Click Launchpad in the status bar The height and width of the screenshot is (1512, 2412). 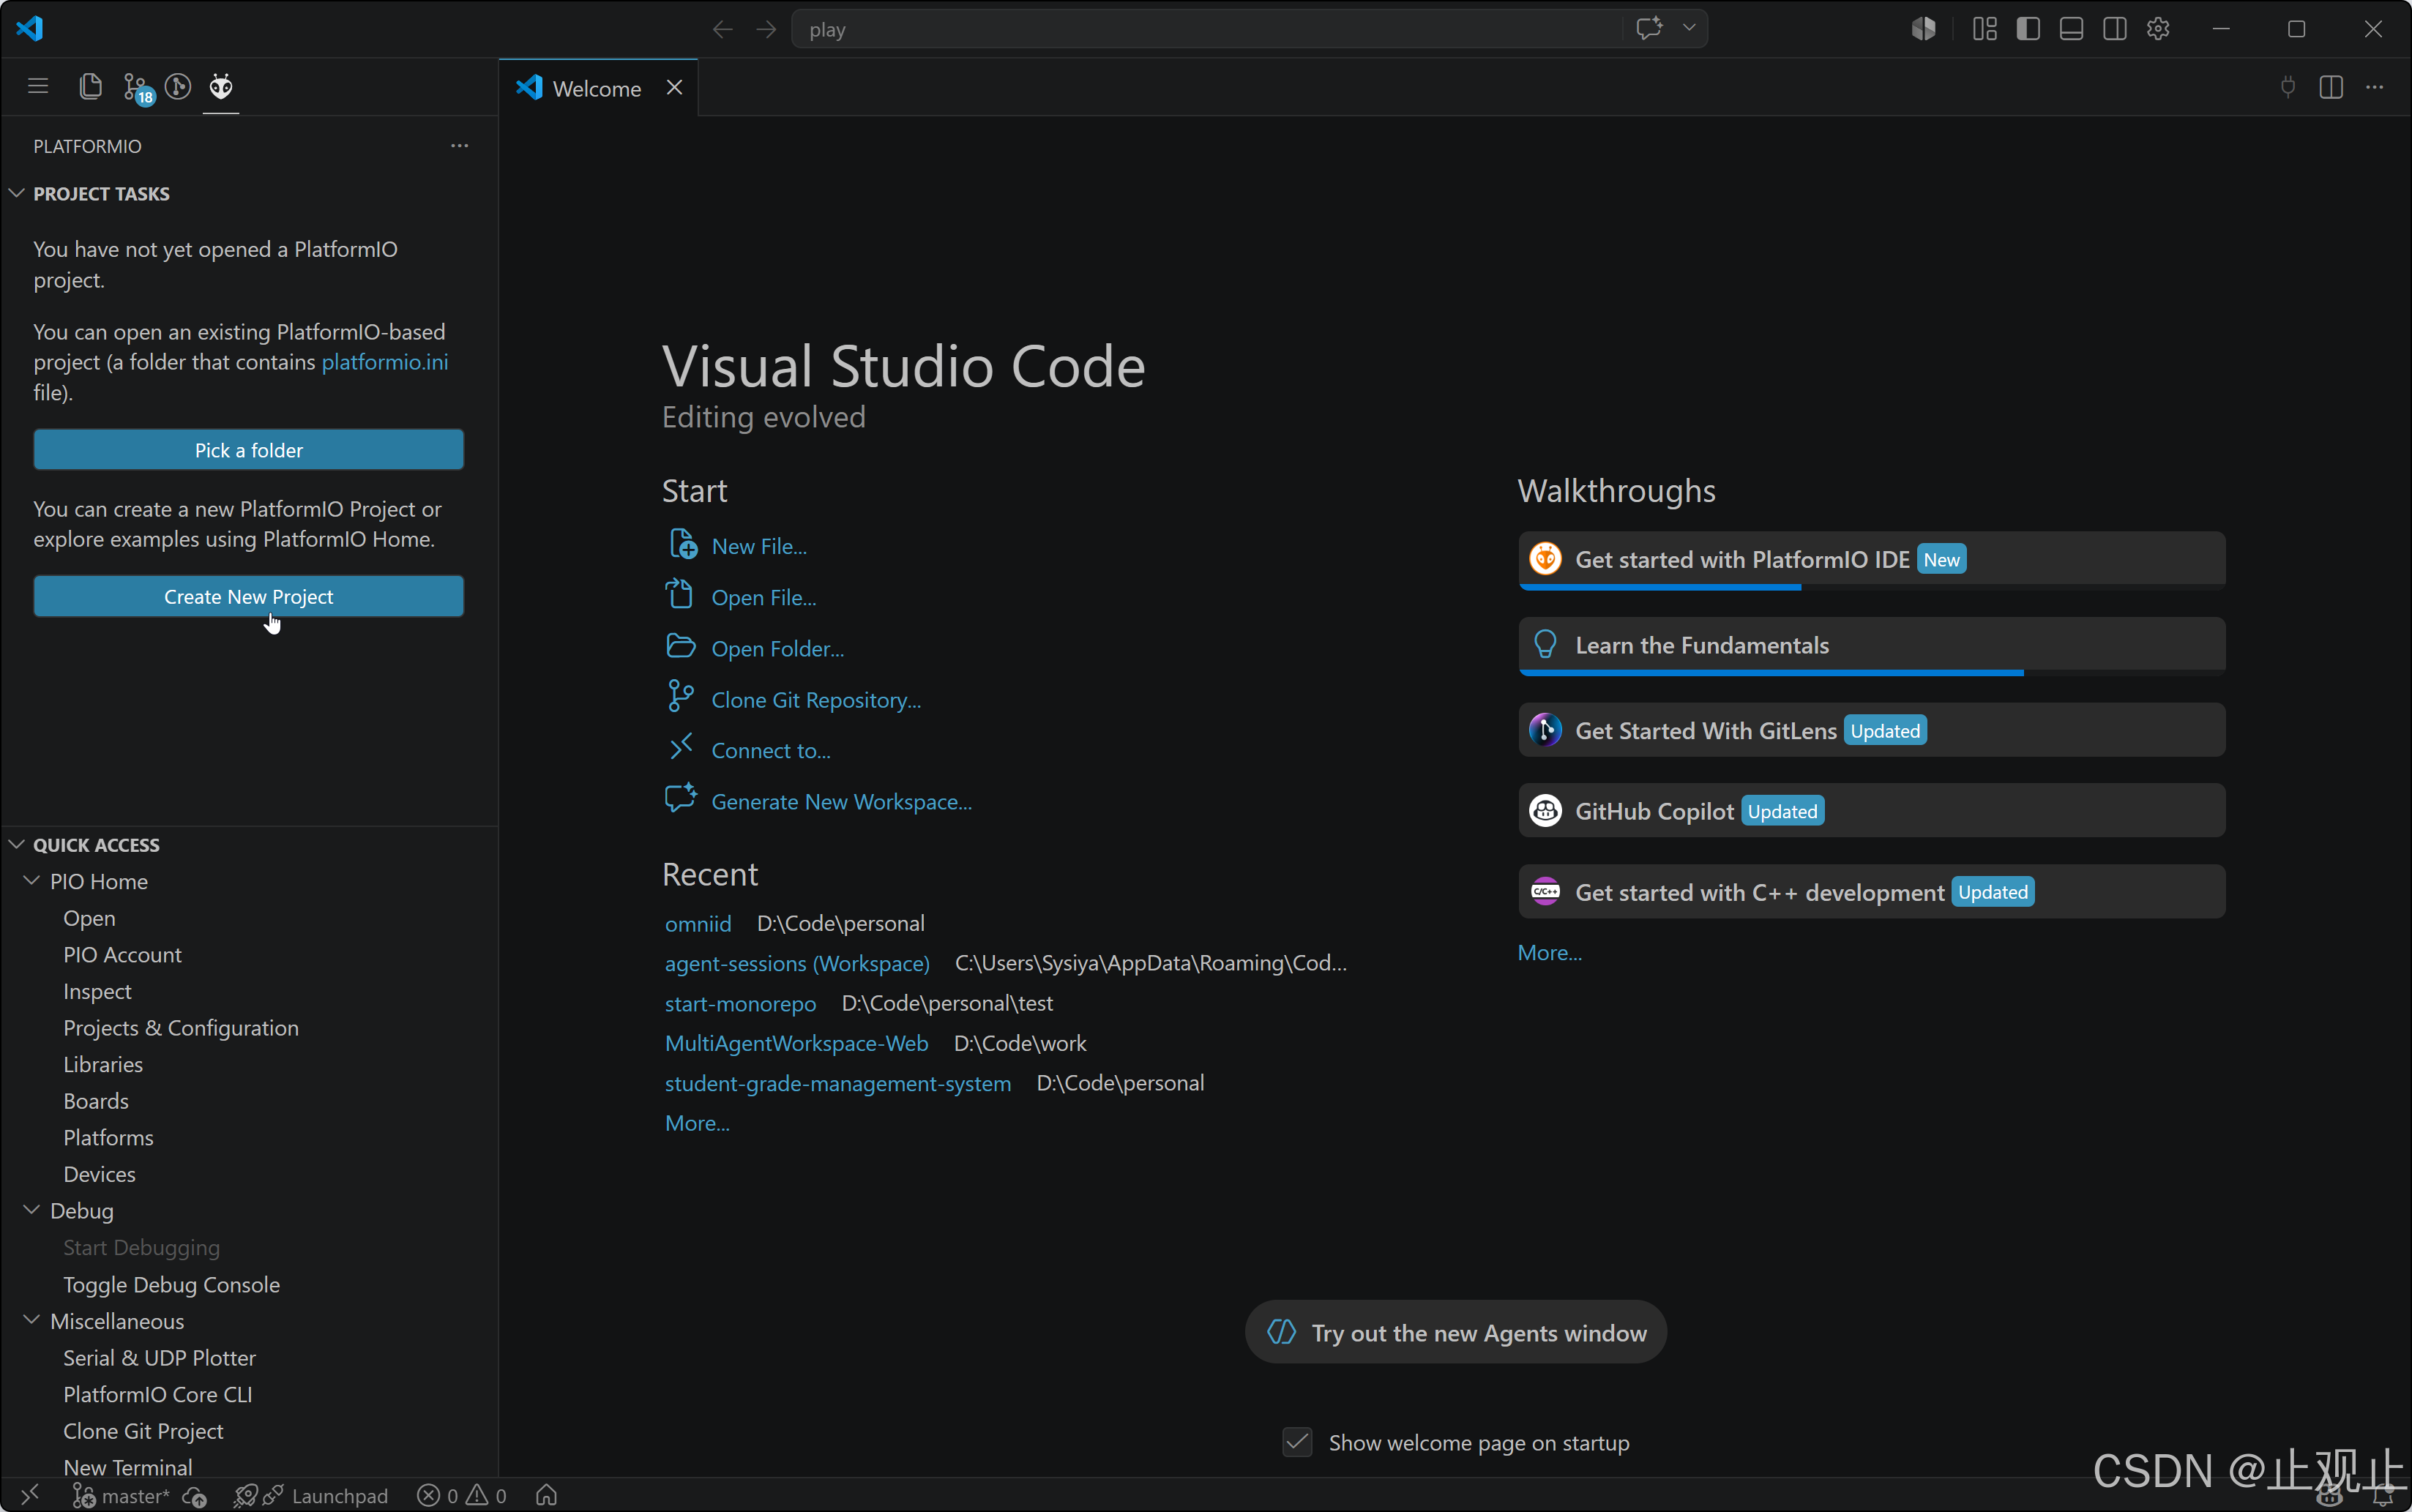pos(340,1496)
